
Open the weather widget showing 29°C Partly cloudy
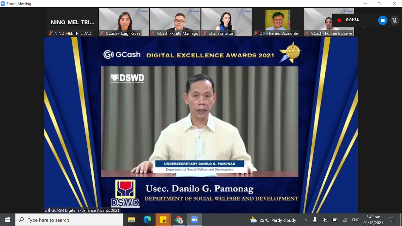tap(273, 220)
